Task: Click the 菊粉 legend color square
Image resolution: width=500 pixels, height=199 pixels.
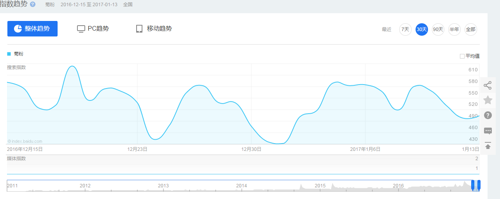Action: click(x=9, y=54)
